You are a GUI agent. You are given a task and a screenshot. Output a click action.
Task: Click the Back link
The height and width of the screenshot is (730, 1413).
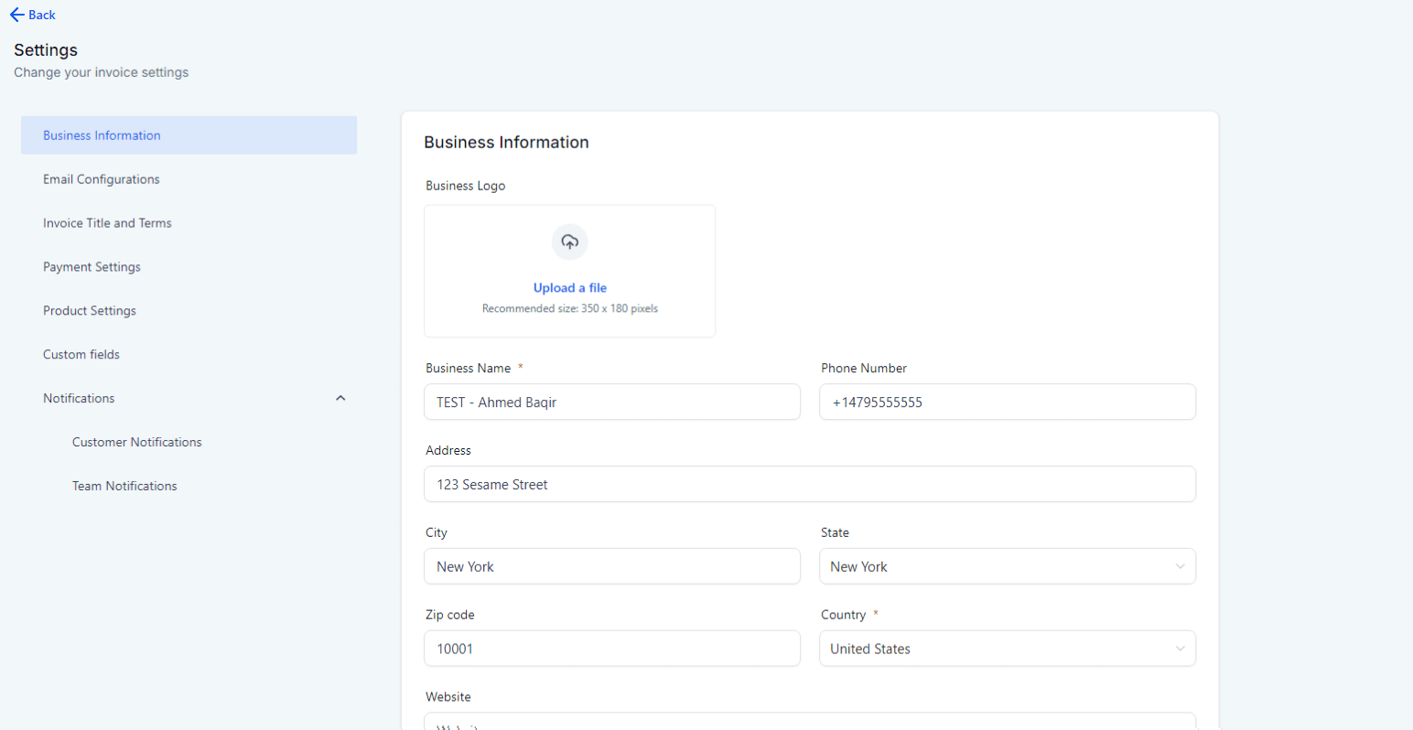point(33,15)
